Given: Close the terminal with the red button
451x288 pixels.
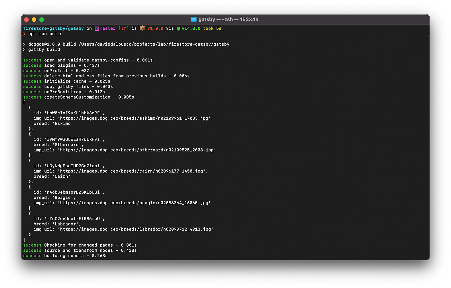Looking at the screenshot, I should tap(26, 19).
